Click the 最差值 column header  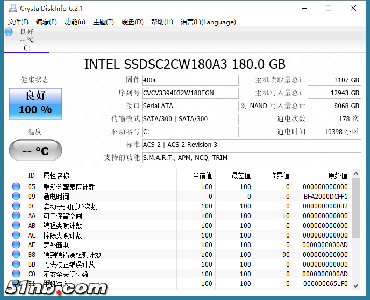coord(234,176)
